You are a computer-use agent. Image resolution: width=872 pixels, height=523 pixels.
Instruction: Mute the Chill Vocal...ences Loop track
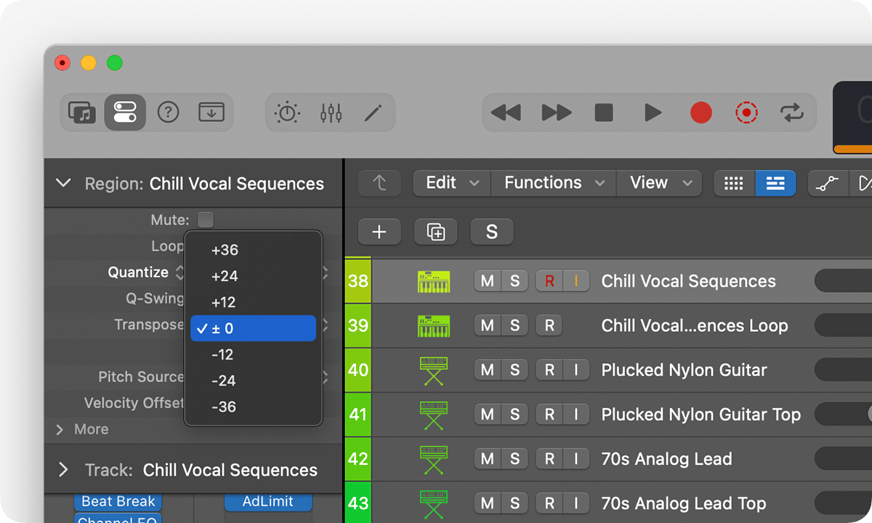(x=488, y=325)
